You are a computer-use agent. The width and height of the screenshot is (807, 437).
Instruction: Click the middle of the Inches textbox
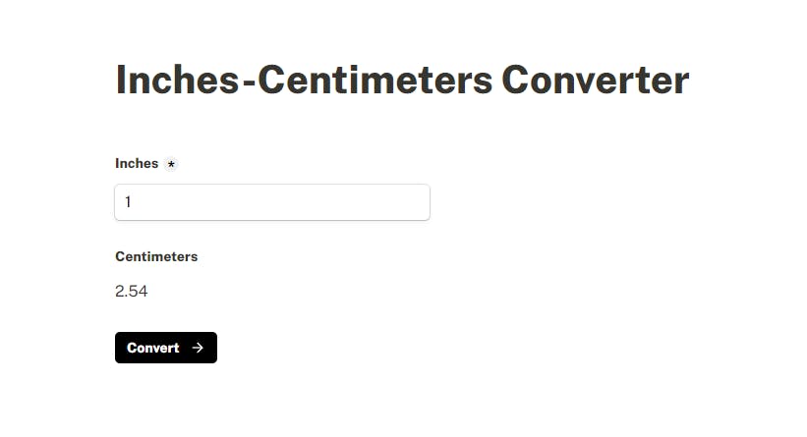pos(272,202)
